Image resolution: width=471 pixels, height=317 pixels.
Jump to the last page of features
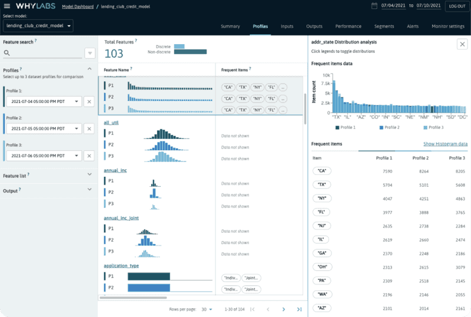tap(299, 309)
